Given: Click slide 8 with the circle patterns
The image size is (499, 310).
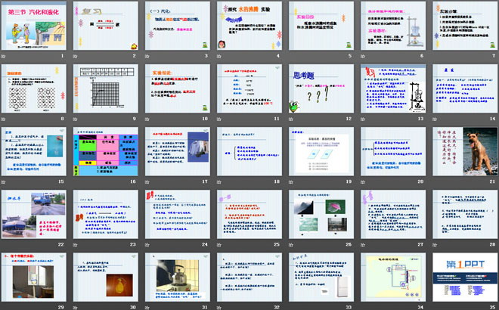Looking at the screenshot, I should [33, 89].
